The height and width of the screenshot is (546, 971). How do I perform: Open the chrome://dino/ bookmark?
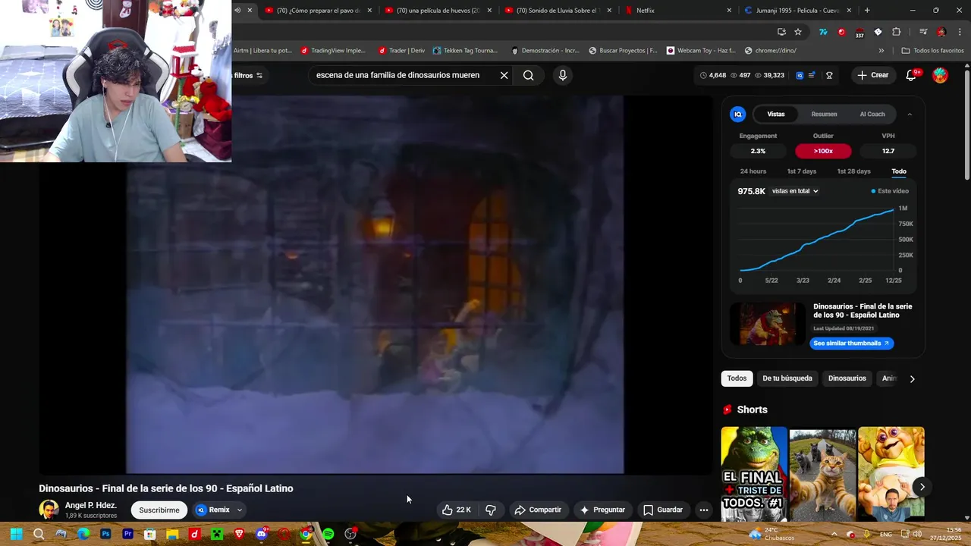pyautogui.click(x=770, y=51)
